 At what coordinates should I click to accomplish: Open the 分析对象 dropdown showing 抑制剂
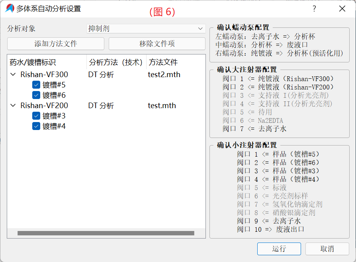[x=146, y=29]
